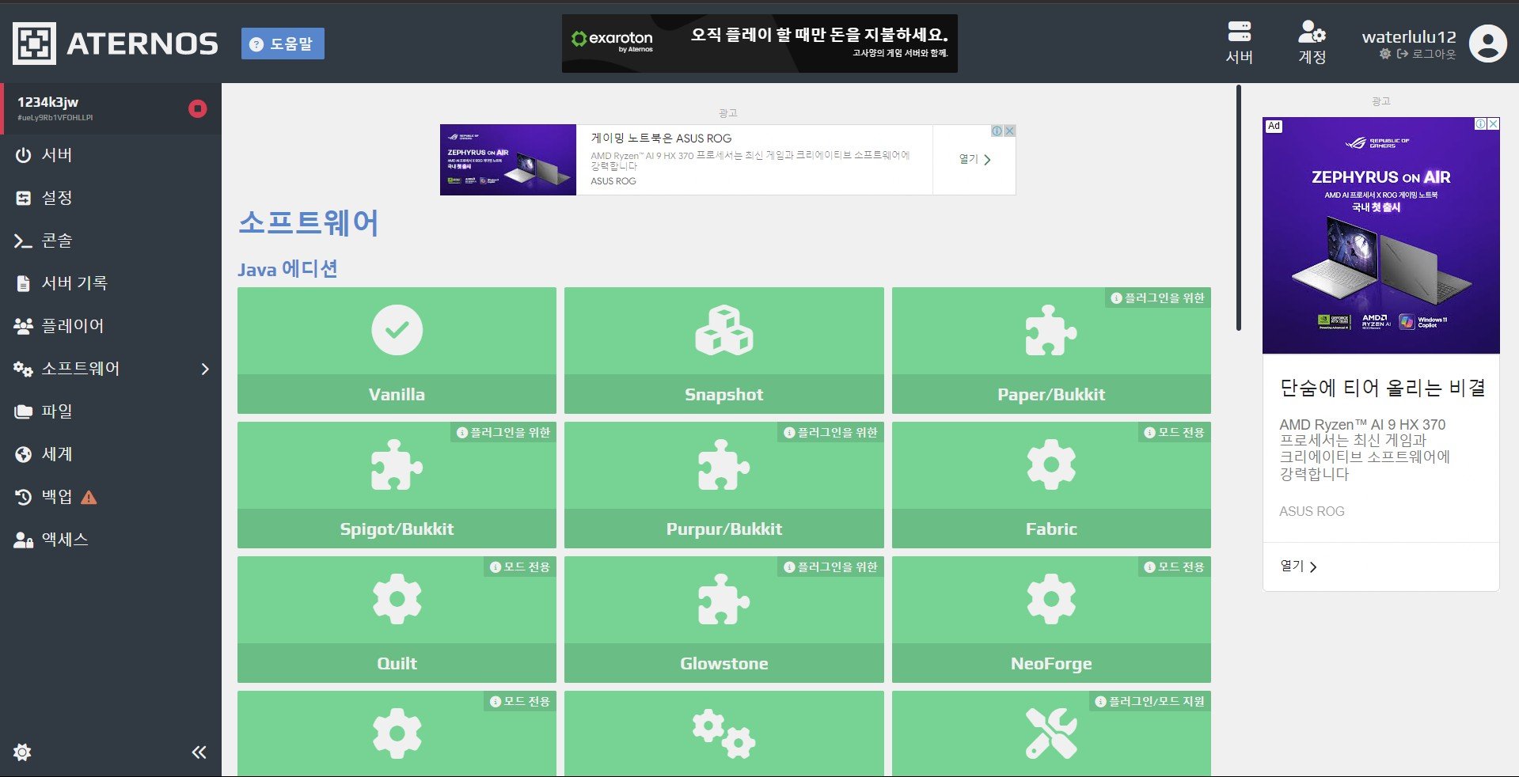This screenshot has height=777, width=1519.
Task: Choose the Paper/Bukkit label
Action: tap(1051, 394)
